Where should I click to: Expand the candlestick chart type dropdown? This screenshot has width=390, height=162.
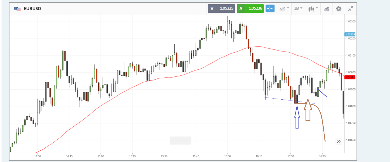coord(313,9)
